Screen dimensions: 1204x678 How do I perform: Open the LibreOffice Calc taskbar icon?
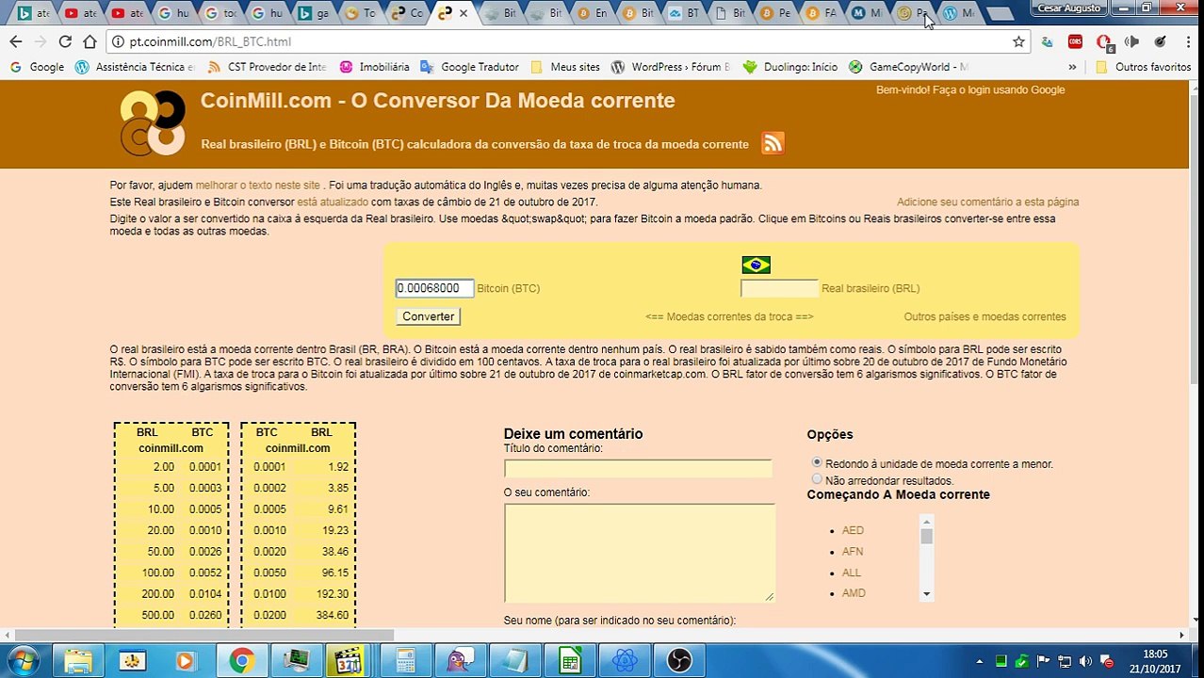point(570,661)
